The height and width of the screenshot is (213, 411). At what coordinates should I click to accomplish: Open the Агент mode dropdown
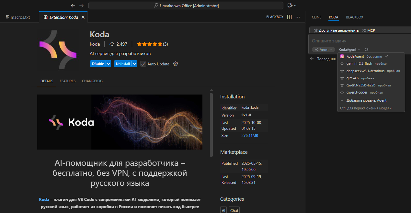tap(324, 50)
